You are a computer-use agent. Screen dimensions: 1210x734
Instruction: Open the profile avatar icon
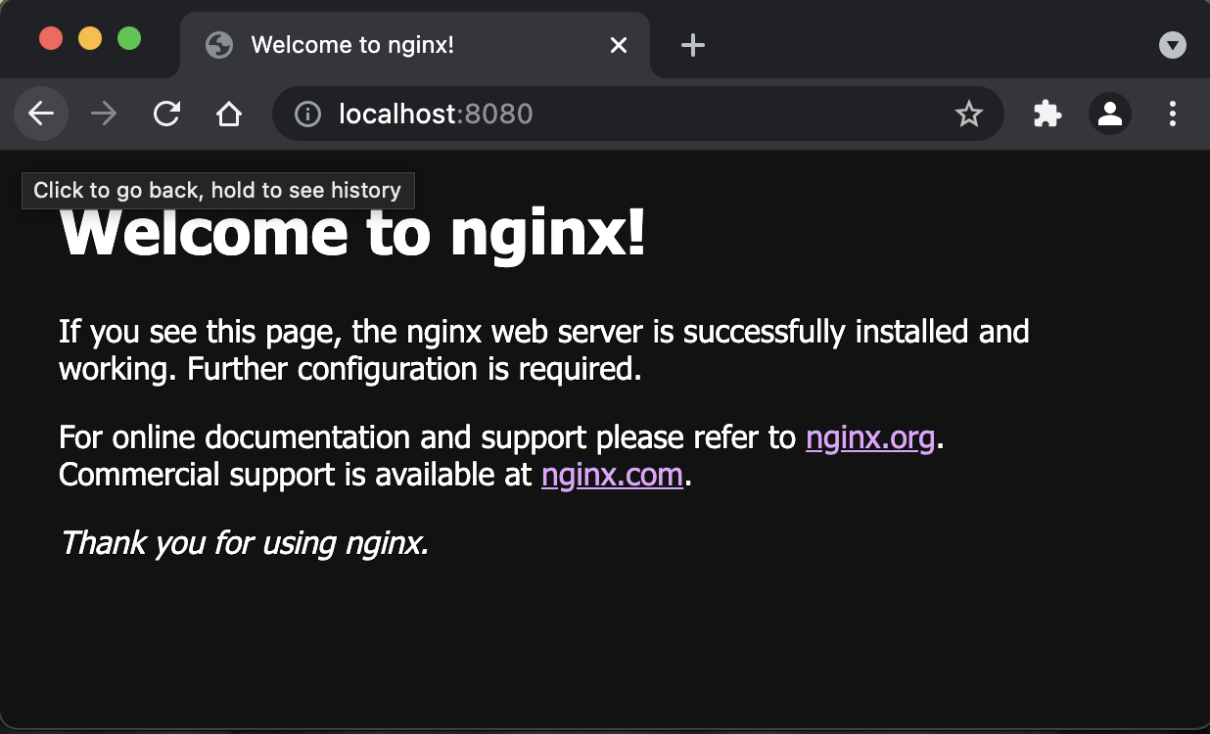(x=1109, y=114)
